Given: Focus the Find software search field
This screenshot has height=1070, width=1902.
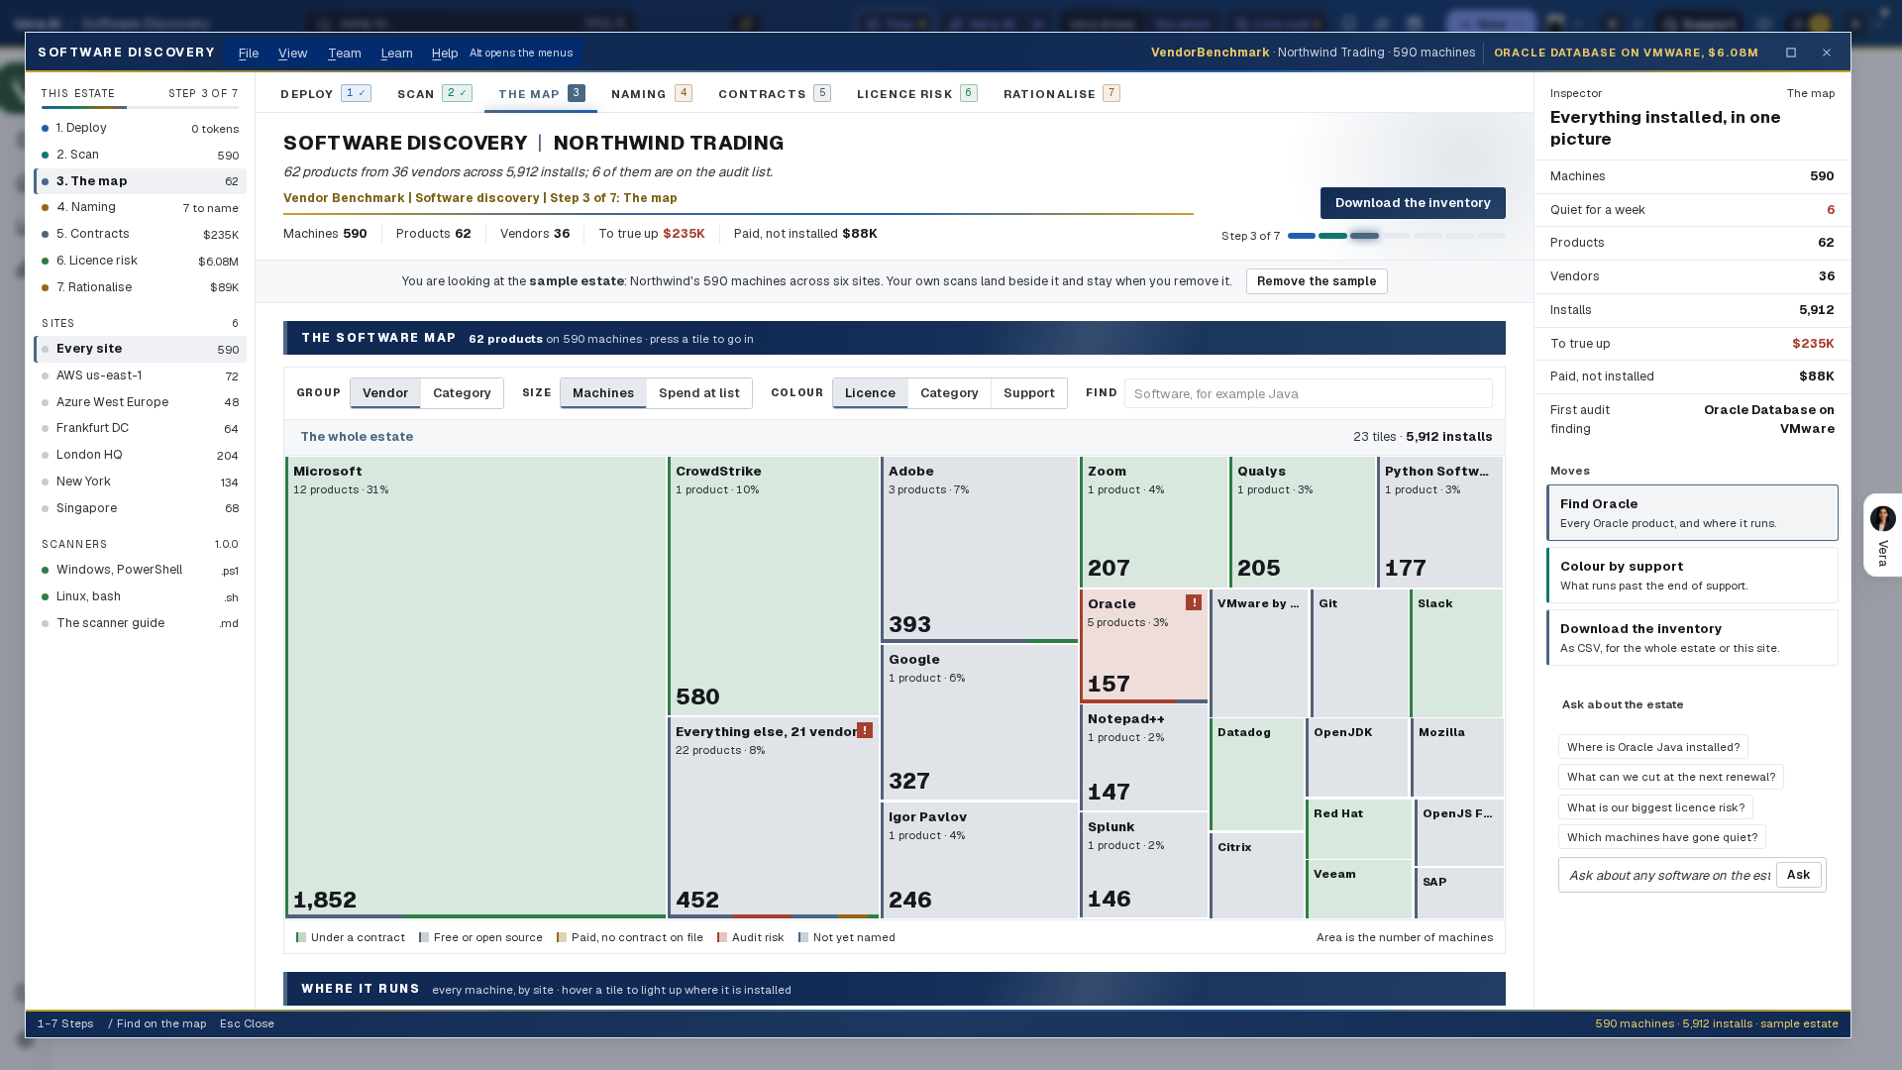Looking at the screenshot, I should point(1308,393).
